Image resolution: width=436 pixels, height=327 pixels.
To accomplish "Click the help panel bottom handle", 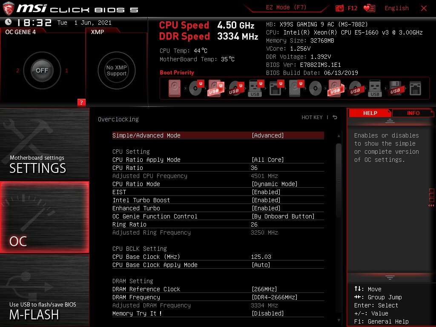I will (x=390, y=277).
